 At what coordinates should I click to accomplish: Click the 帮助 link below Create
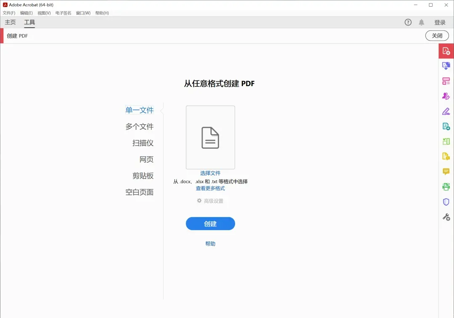(x=210, y=244)
